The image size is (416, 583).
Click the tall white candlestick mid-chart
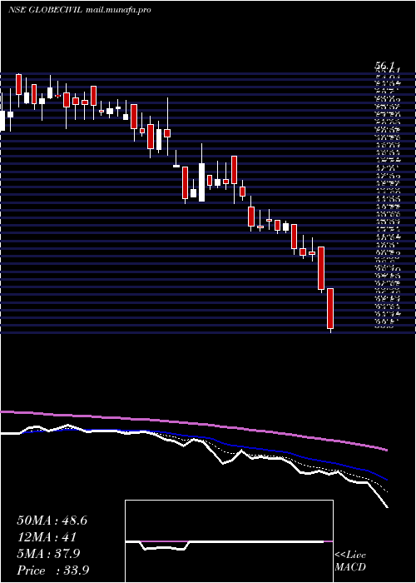201,182
